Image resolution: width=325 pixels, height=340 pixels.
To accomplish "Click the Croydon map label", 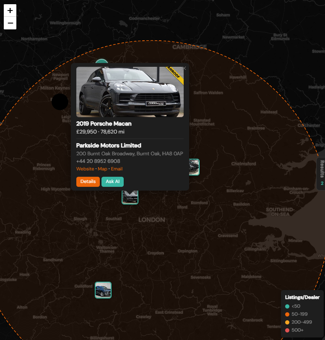I will tap(156, 253).
